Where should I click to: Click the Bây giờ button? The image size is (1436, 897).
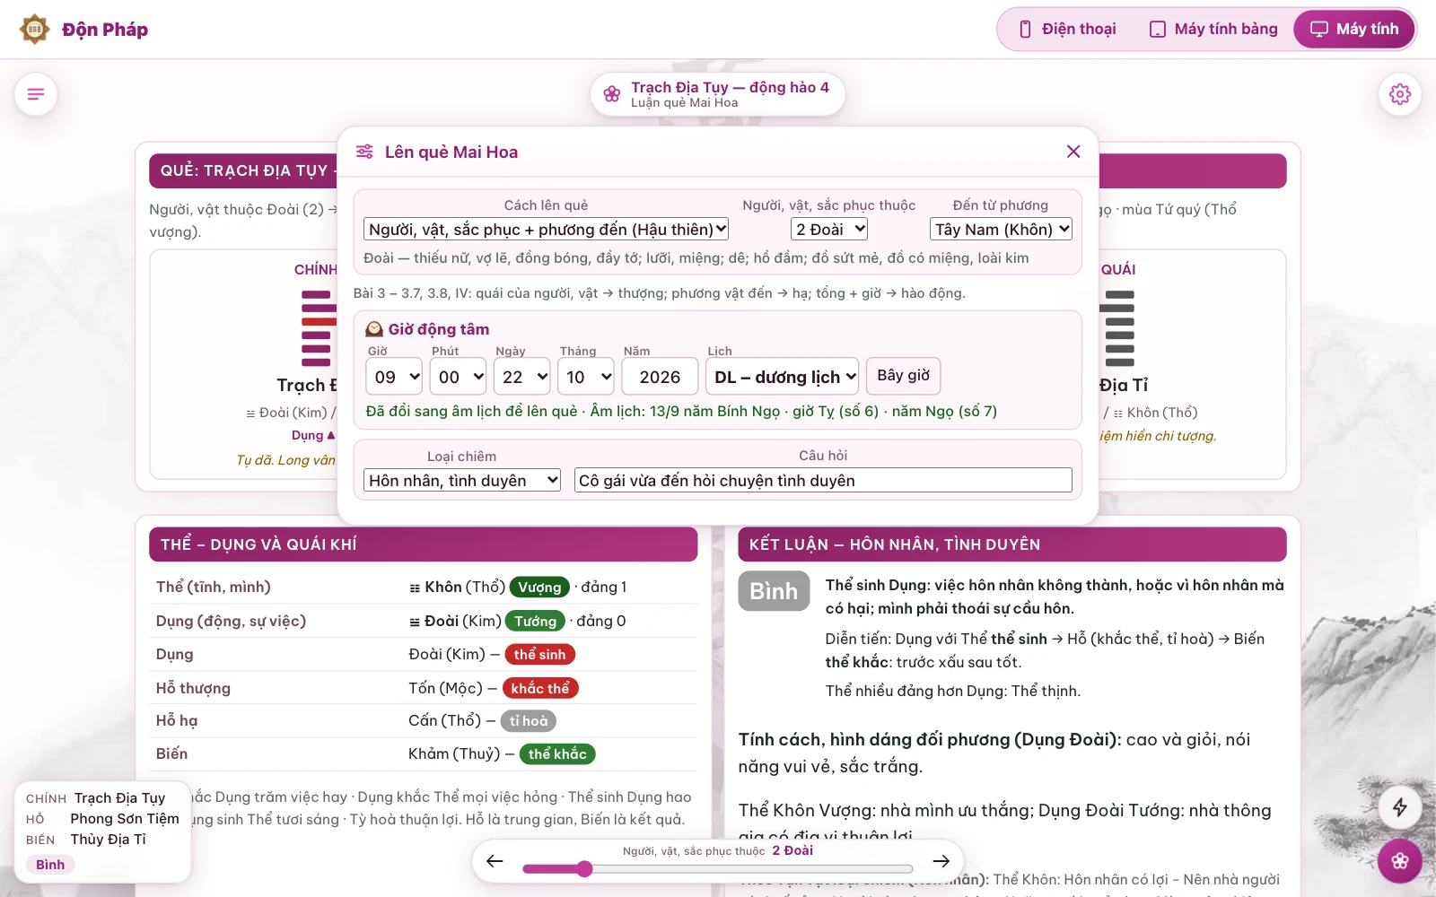[x=903, y=376]
